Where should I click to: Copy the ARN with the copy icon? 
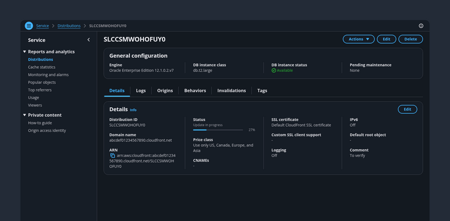[x=112, y=155]
